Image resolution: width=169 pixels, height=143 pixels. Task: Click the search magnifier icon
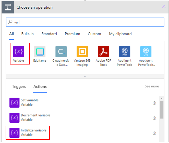point(10,22)
